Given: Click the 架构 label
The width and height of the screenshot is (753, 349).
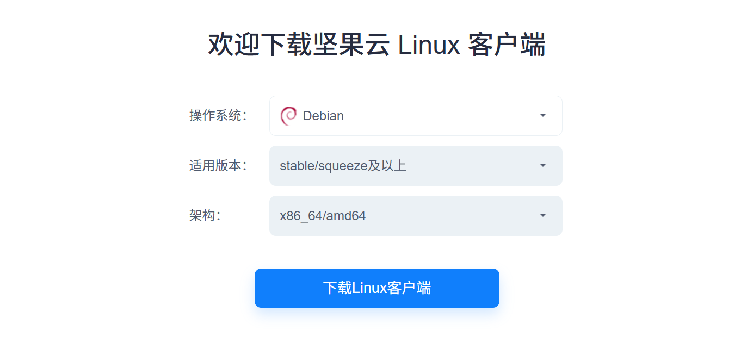Looking at the screenshot, I should (206, 216).
